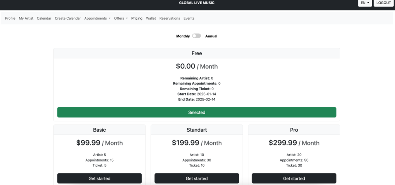395x185 pixels.
Task: Click the LOGOUT button
Action: point(383,3)
